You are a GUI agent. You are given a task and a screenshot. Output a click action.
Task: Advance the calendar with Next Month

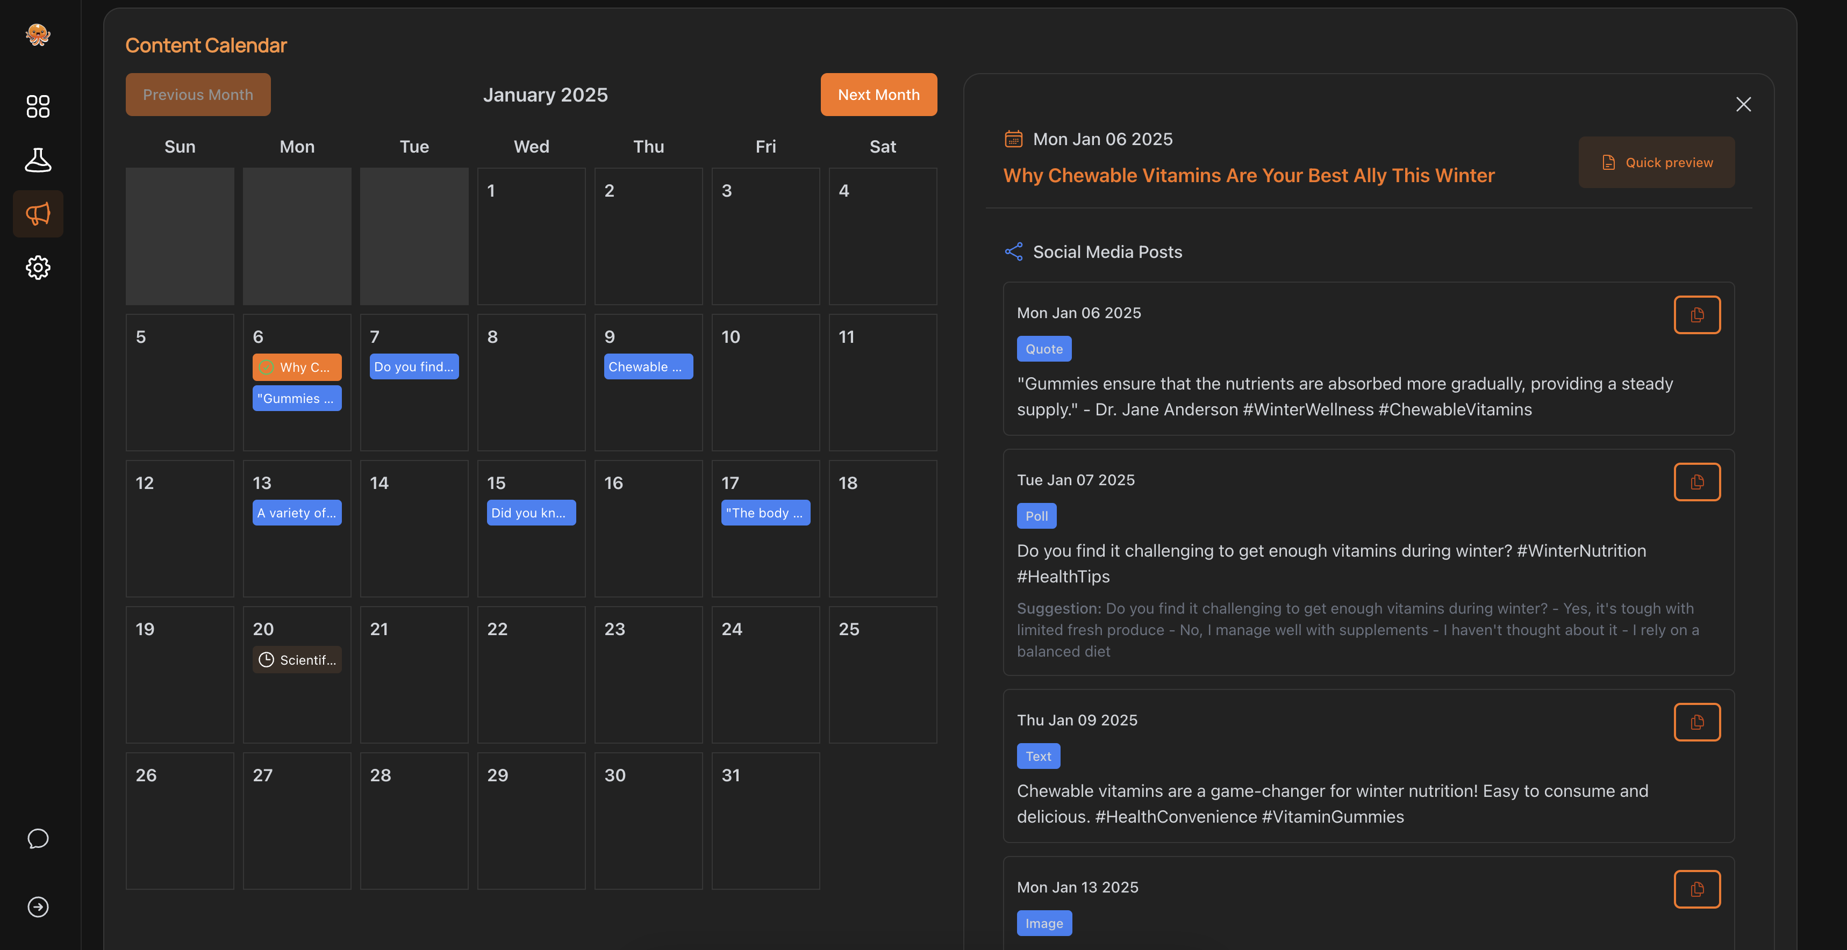878,94
